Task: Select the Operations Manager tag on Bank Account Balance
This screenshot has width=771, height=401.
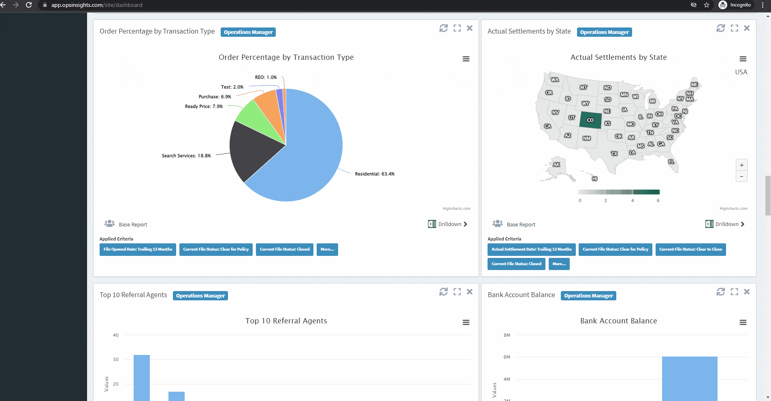Action: (588, 295)
